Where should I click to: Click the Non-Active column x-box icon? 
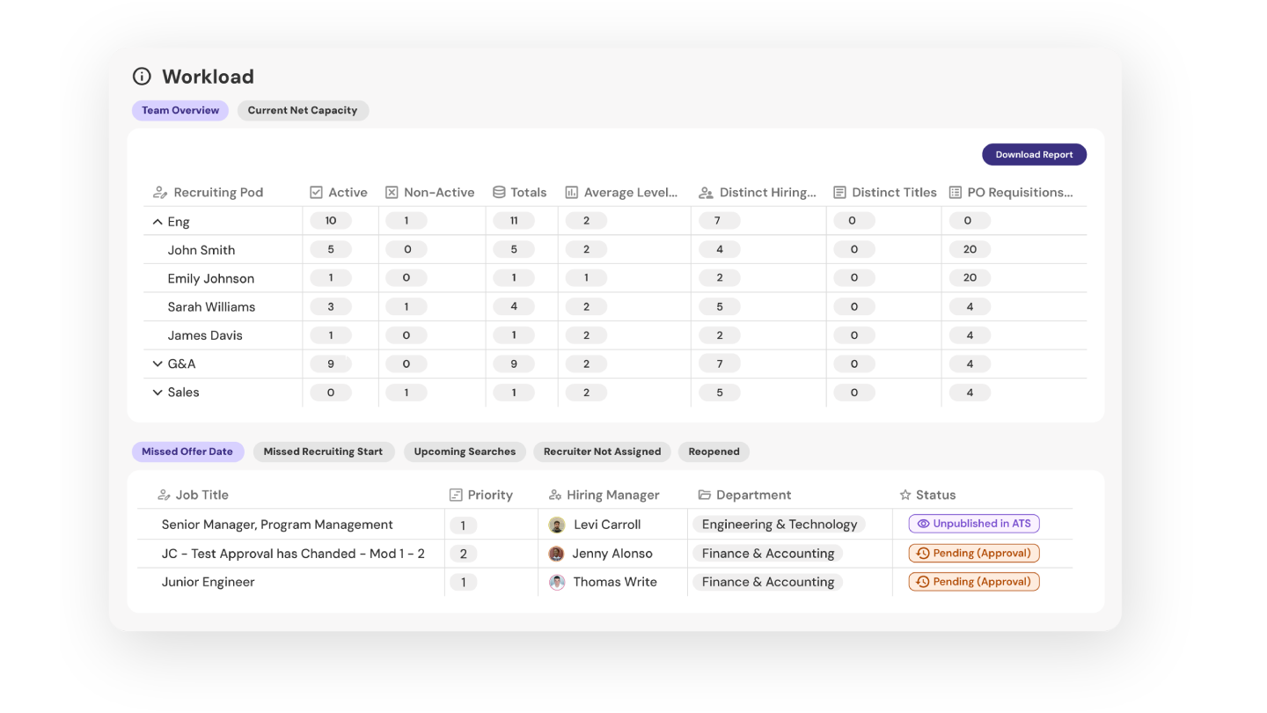[392, 193]
